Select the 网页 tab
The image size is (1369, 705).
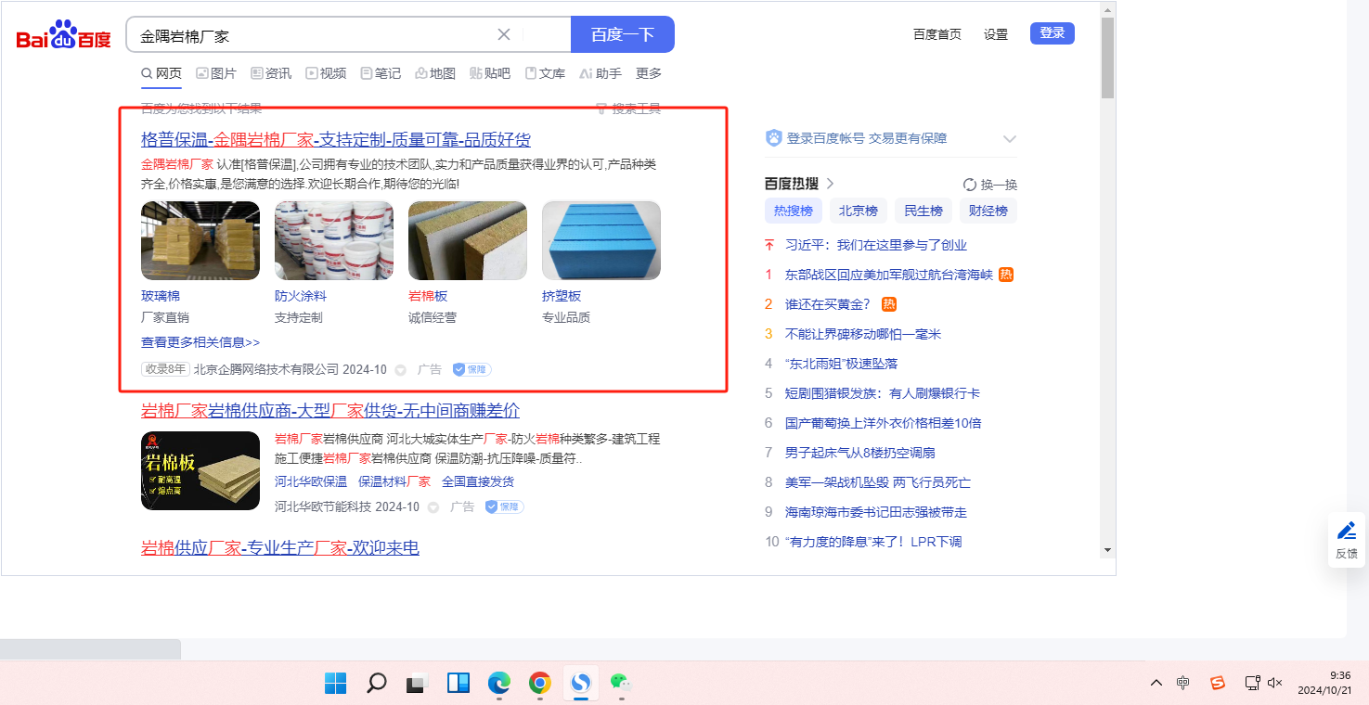tap(161, 73)
